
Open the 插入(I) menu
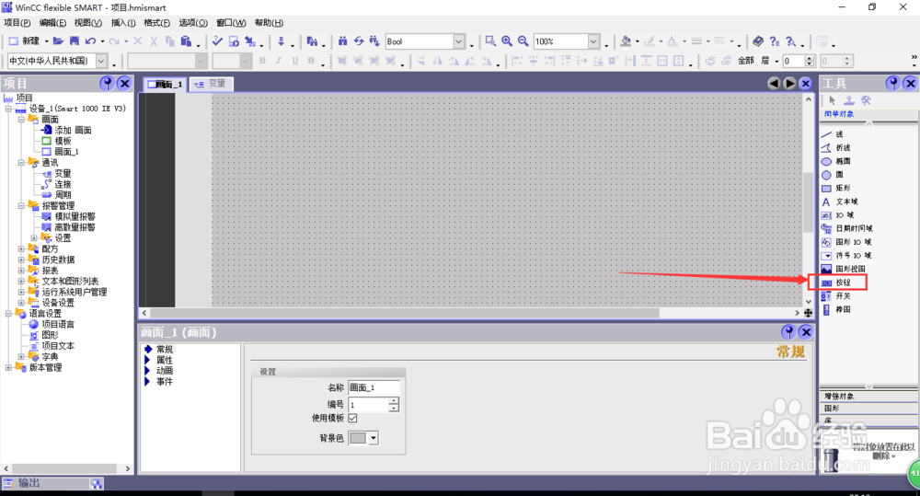(x=123, y=23)
